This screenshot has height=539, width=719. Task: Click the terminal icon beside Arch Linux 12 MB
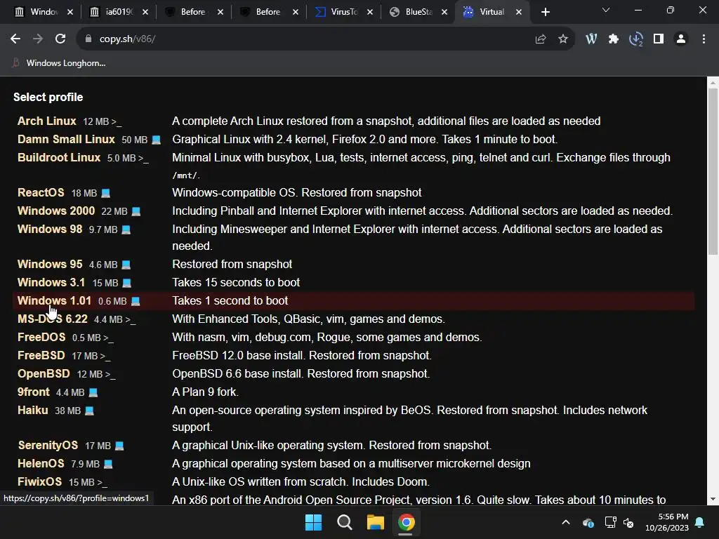117,122
